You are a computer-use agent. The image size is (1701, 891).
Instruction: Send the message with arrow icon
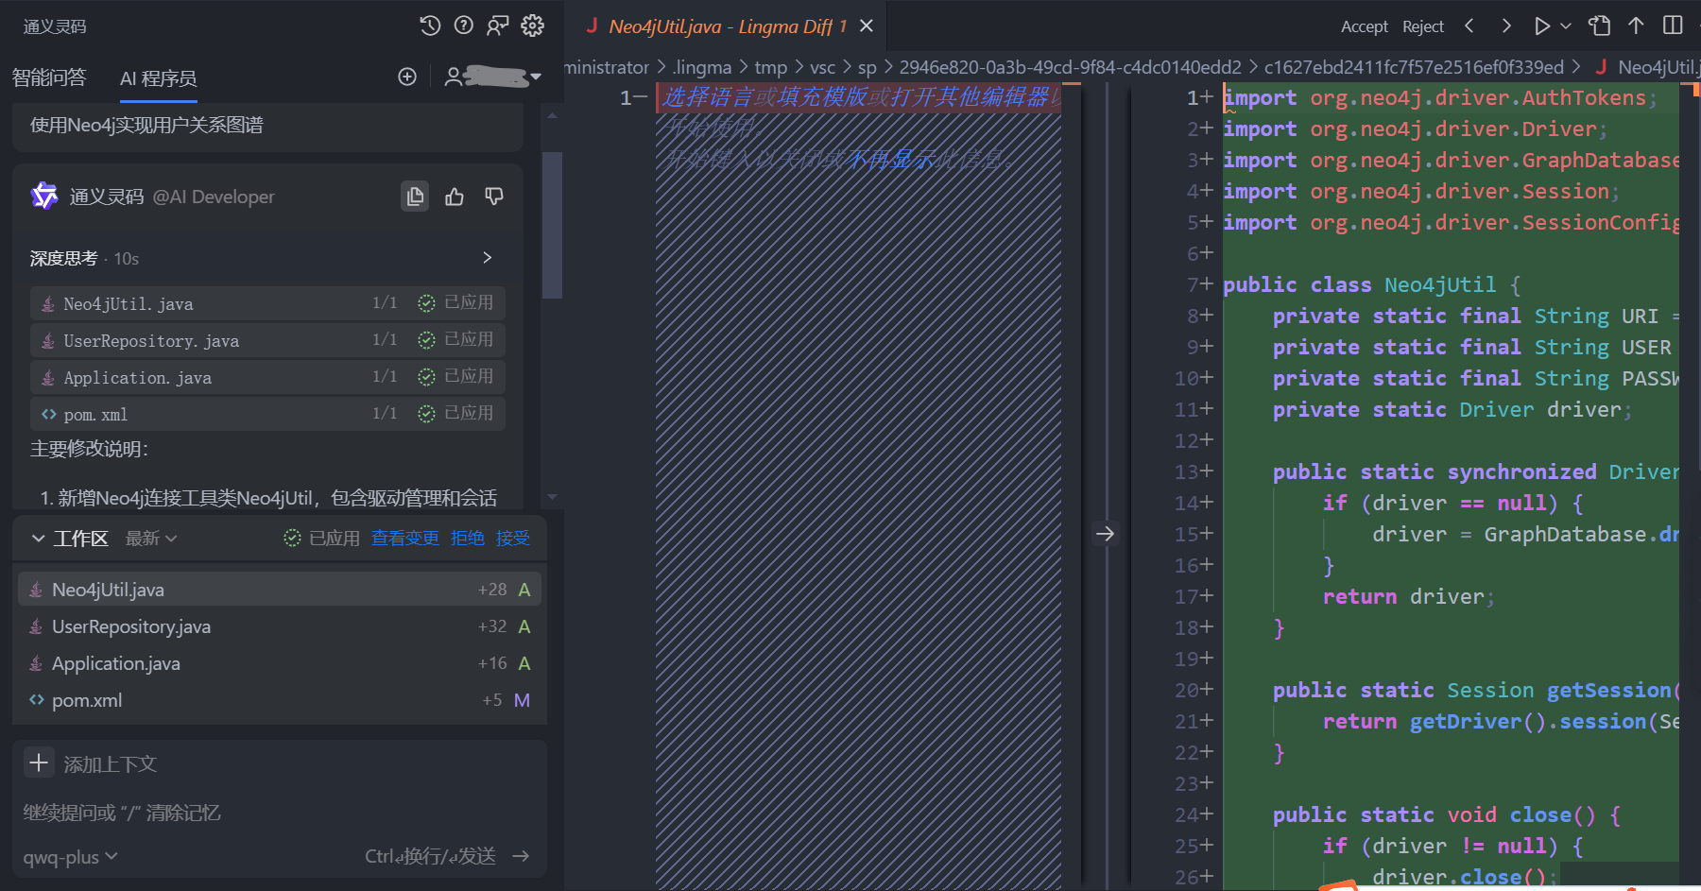[521, 856]
